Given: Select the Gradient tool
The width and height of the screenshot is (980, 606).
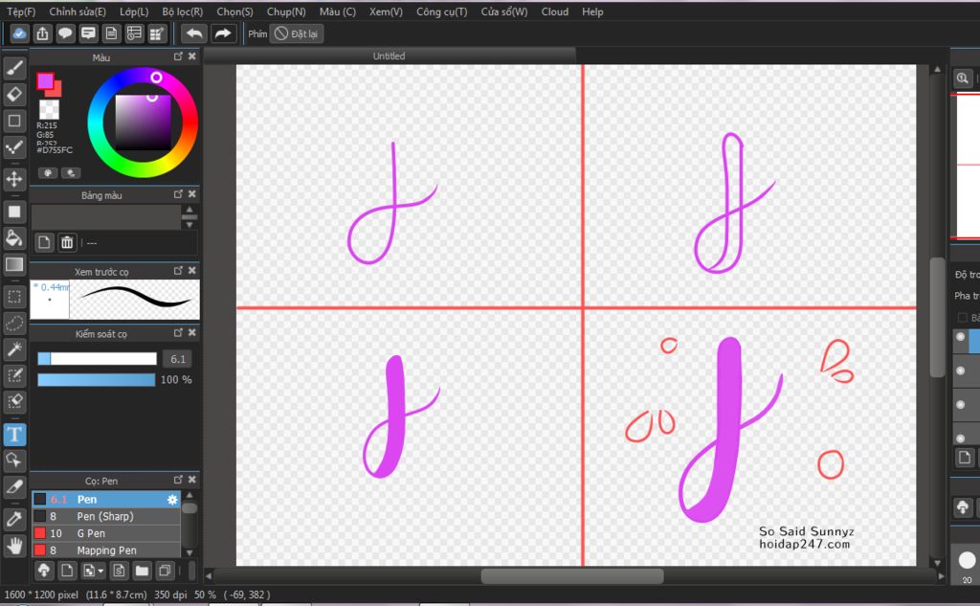Looking at the screenshot, I should pos(14,264).
